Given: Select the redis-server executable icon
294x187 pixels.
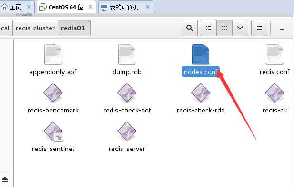Looking at the screenshot, I should click(127, 131).
